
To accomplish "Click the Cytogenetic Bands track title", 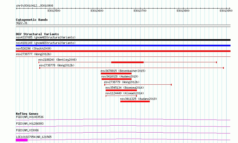I will pos(32,20).
